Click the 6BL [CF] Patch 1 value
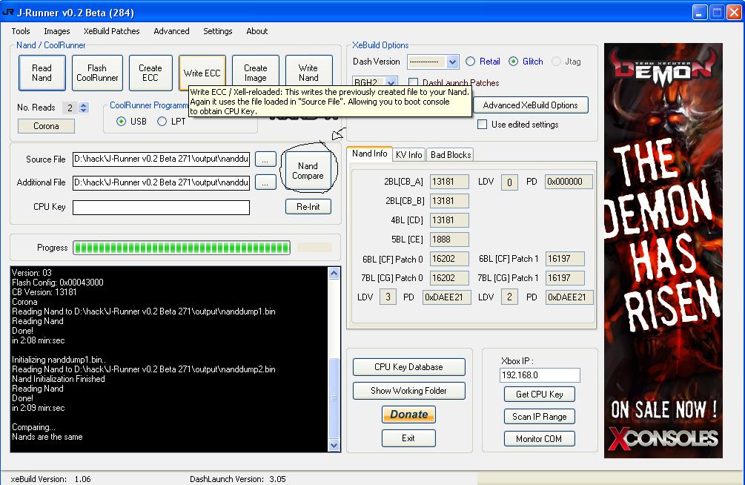This screenshot has width=745, height=485. [564, 259]
